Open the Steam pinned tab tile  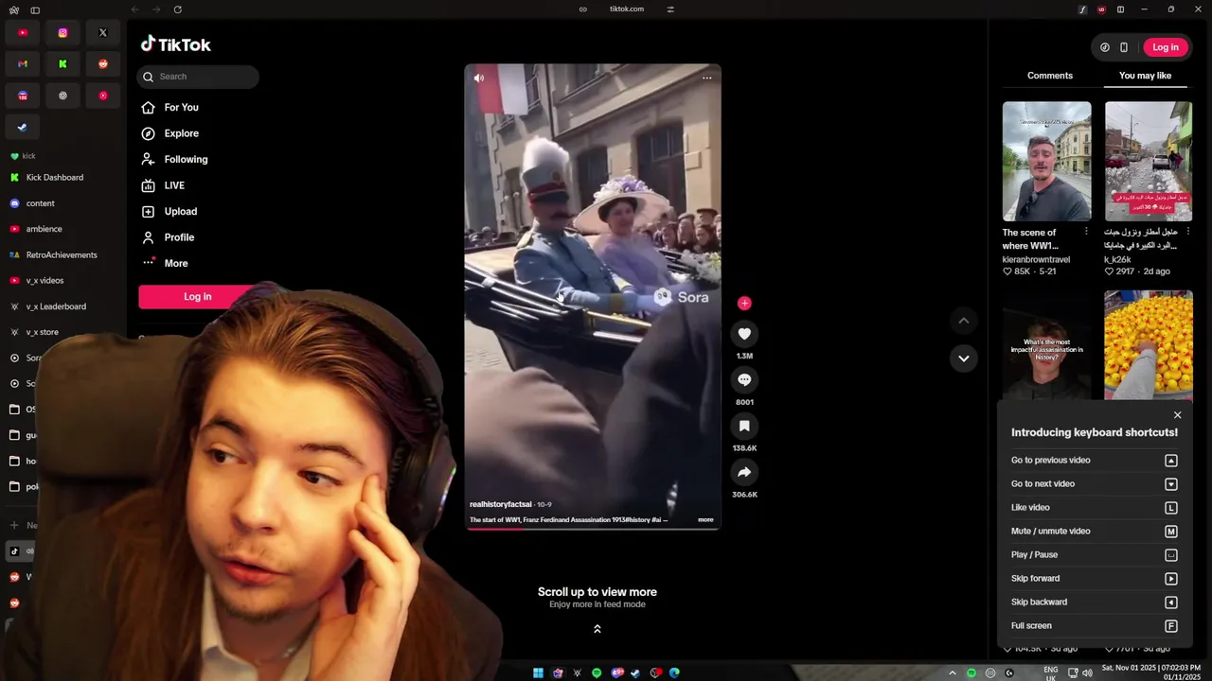coord(23,127)
